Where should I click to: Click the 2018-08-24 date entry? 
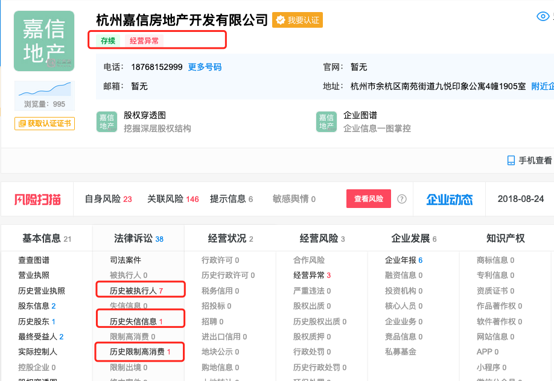pos(521,199)
